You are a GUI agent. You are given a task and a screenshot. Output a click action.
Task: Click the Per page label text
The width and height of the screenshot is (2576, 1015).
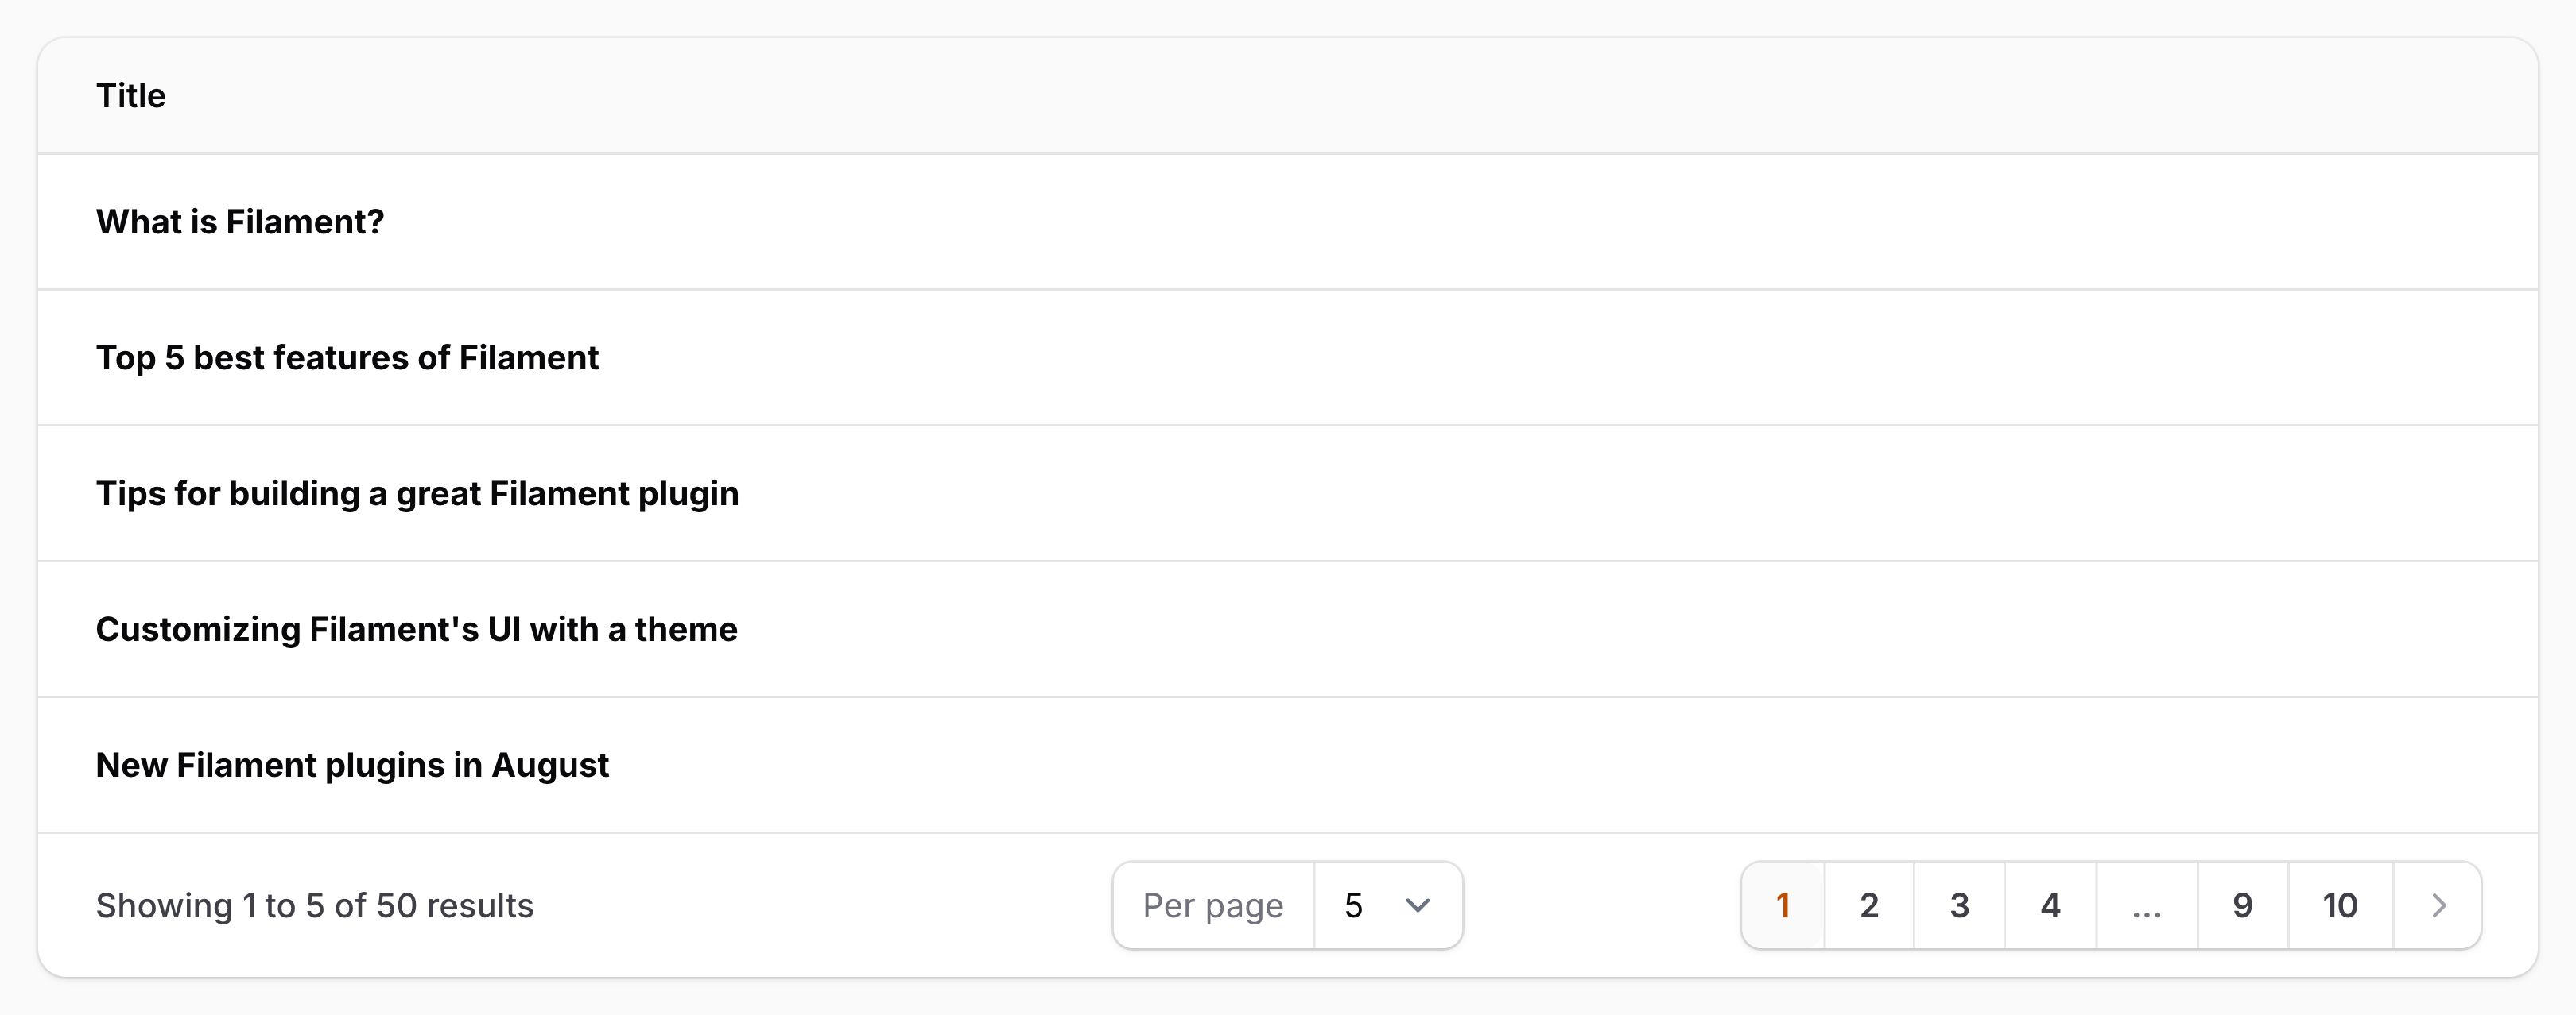1212,905
